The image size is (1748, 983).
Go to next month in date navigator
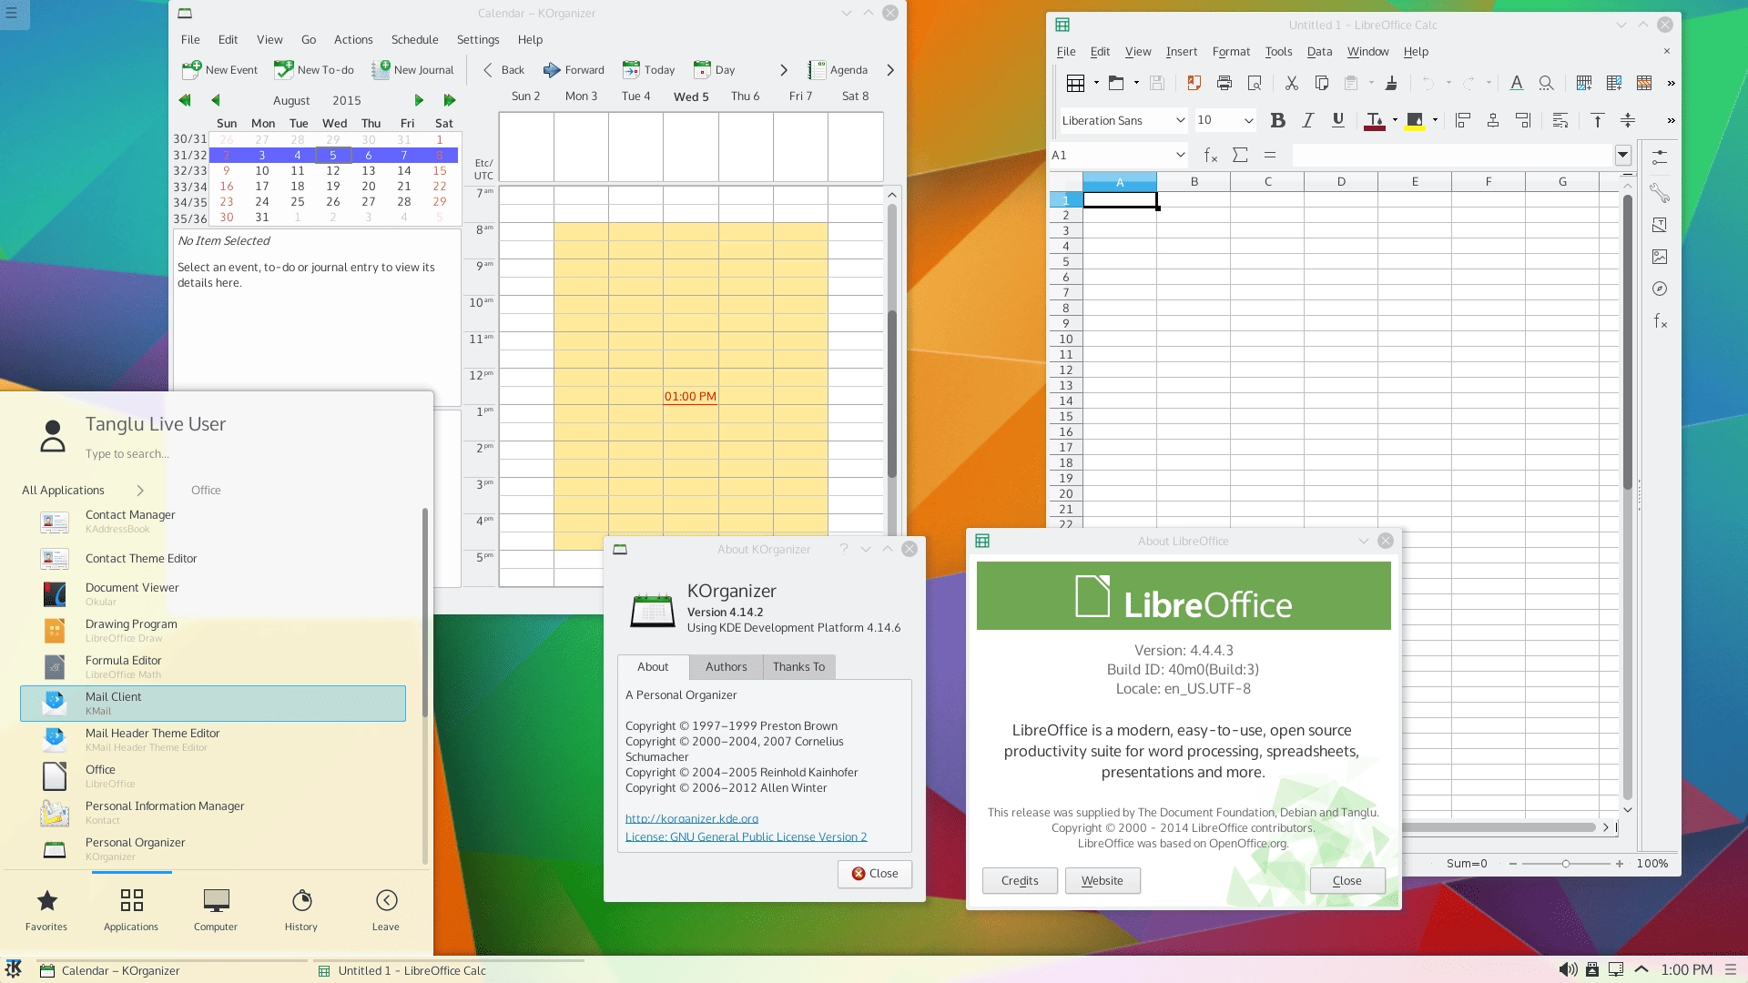coord(419,100)
